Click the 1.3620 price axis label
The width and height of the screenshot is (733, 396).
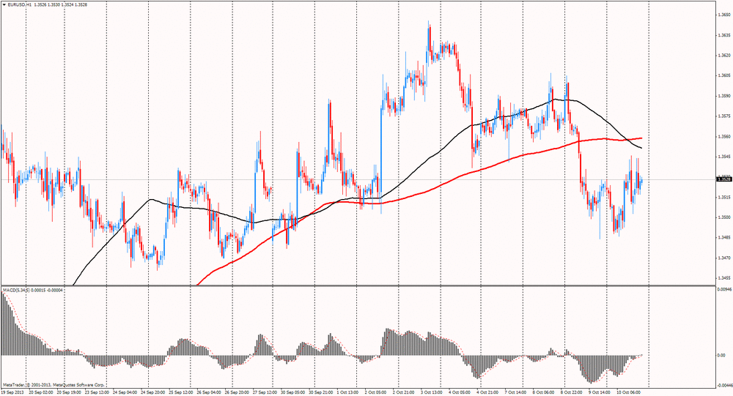coord(723,55)
